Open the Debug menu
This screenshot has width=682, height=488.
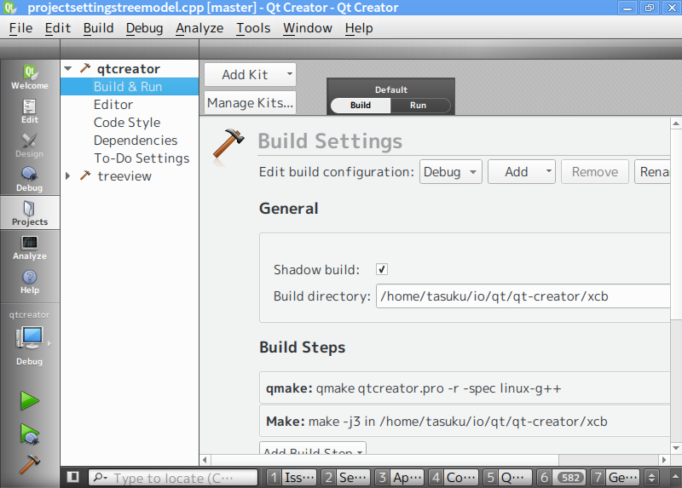pos(144,28)
